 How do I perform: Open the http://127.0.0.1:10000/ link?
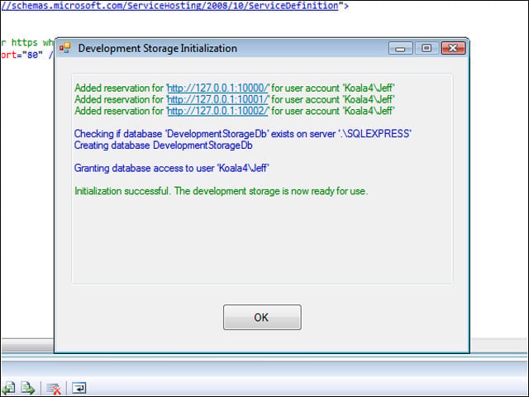point(217,88)
